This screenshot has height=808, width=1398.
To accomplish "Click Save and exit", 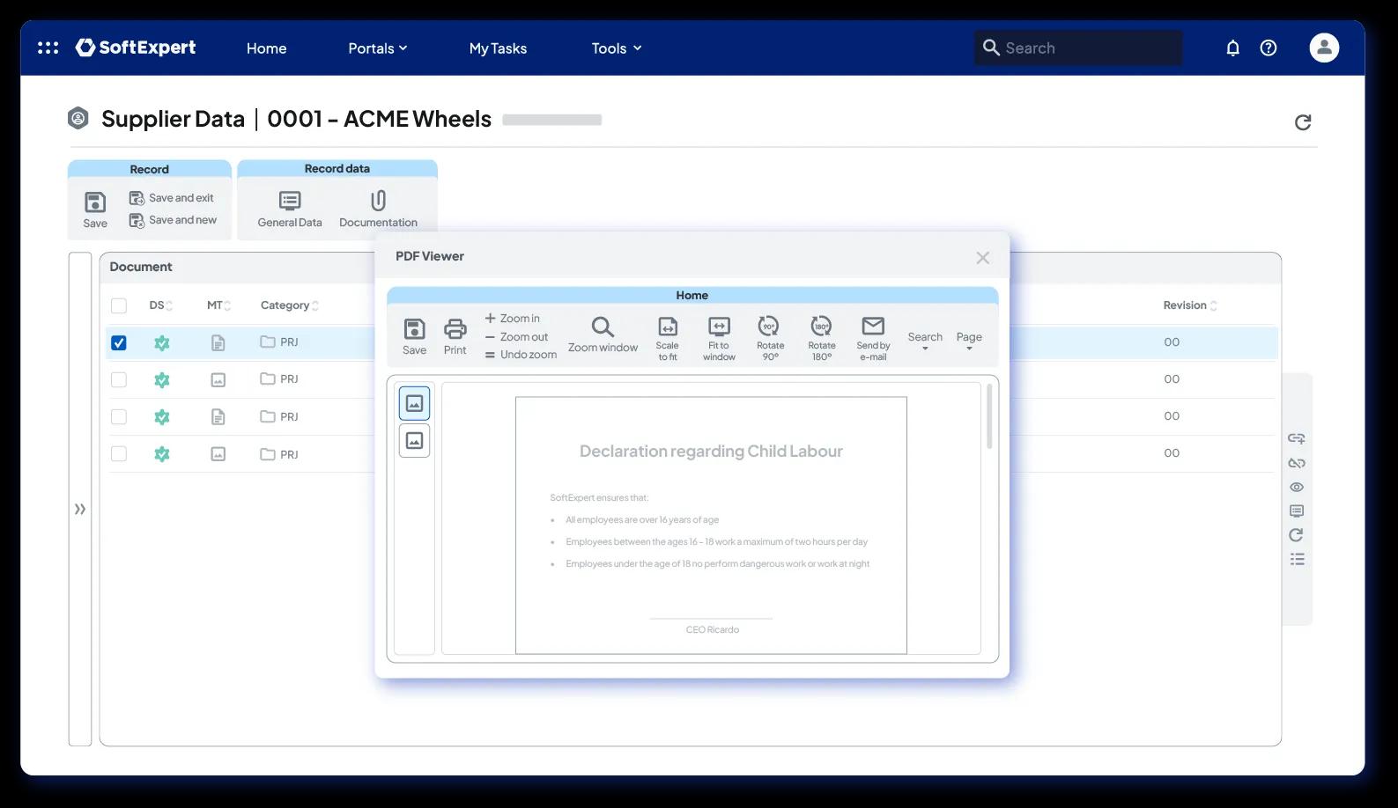I will (172, 198).
